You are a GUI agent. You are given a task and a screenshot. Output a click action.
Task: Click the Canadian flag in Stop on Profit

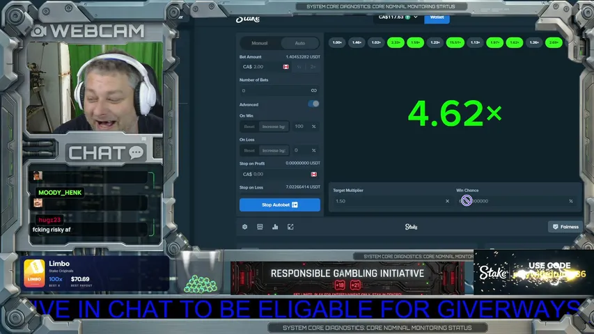click(x=313, y=174)
